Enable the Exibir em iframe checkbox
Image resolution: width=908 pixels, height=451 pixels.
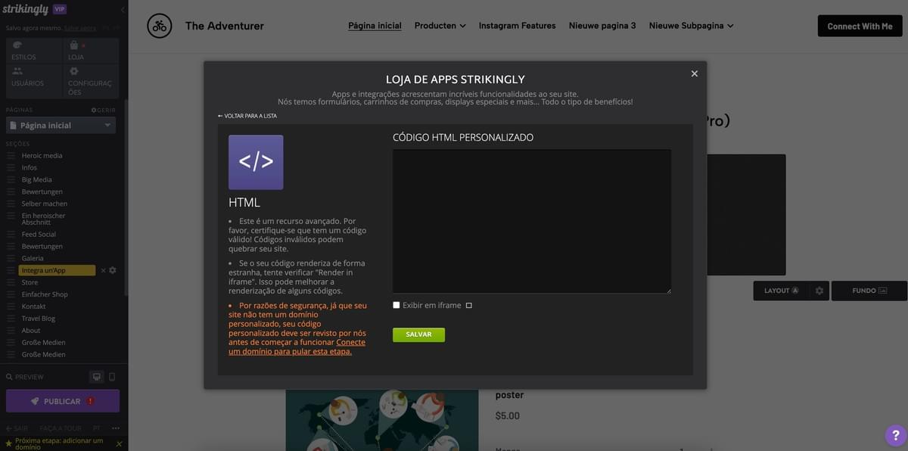396,305
